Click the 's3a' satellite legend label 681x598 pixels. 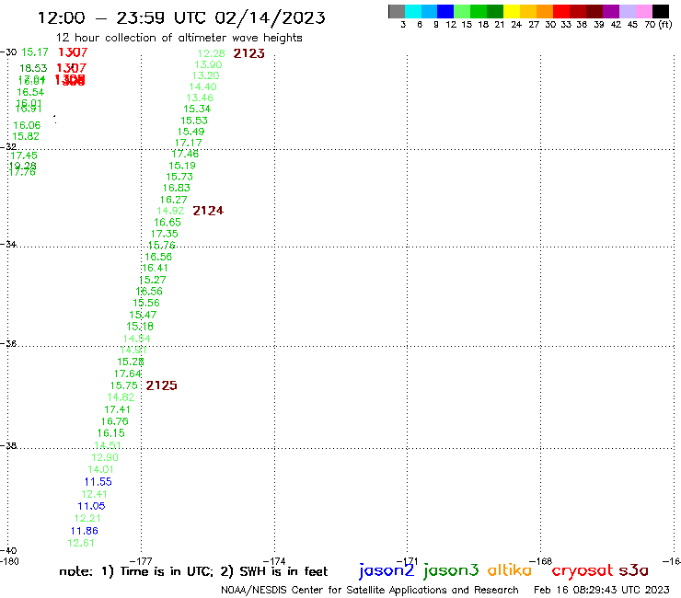point(634,570)
